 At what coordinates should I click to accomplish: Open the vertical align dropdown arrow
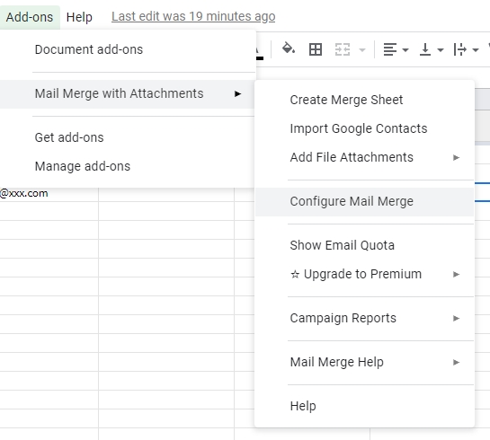click(441, 49)
